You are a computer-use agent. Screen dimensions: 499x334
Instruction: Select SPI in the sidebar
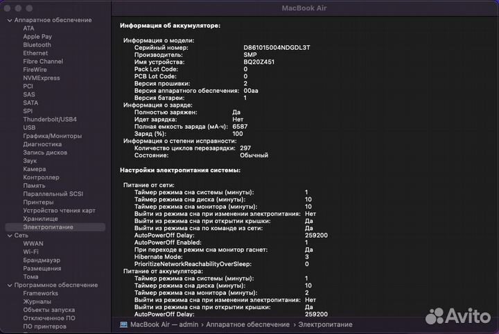[x=28, y=111]
